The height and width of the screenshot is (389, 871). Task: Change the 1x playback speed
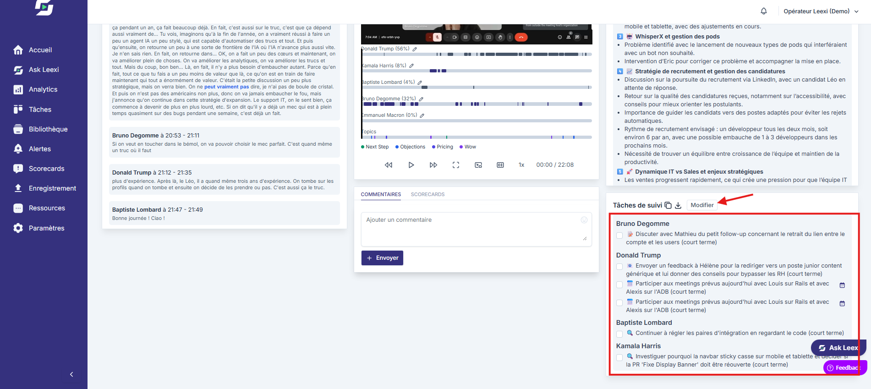(521, 165)
